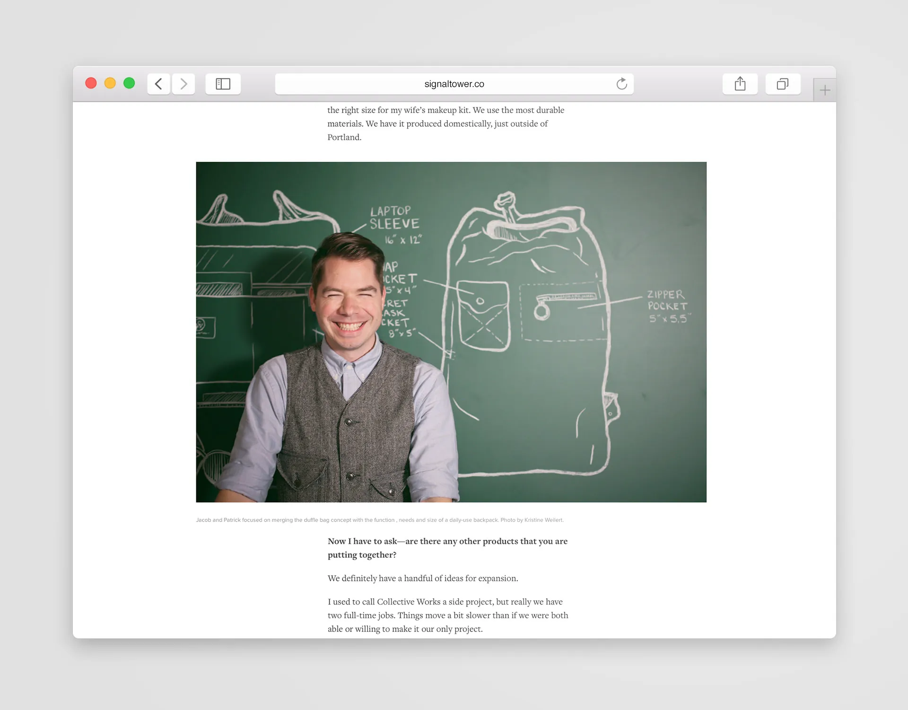The height and width of the screenshot is (710, 908).
Task: Toggle the sidebar panel button
Action: (223, 84)
